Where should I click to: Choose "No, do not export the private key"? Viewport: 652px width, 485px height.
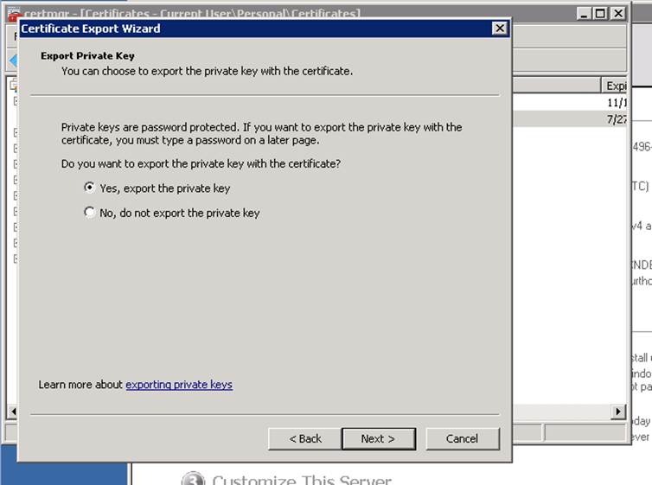tap(89, 213)
